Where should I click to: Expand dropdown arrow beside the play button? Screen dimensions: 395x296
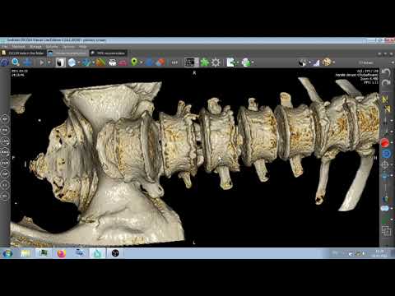click(x=49, y=62)
